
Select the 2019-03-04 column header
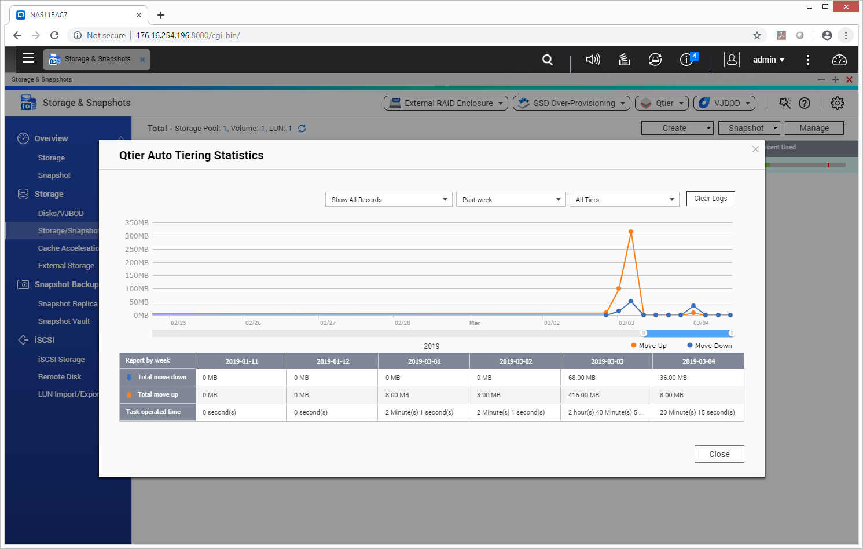tap(699, 361)
